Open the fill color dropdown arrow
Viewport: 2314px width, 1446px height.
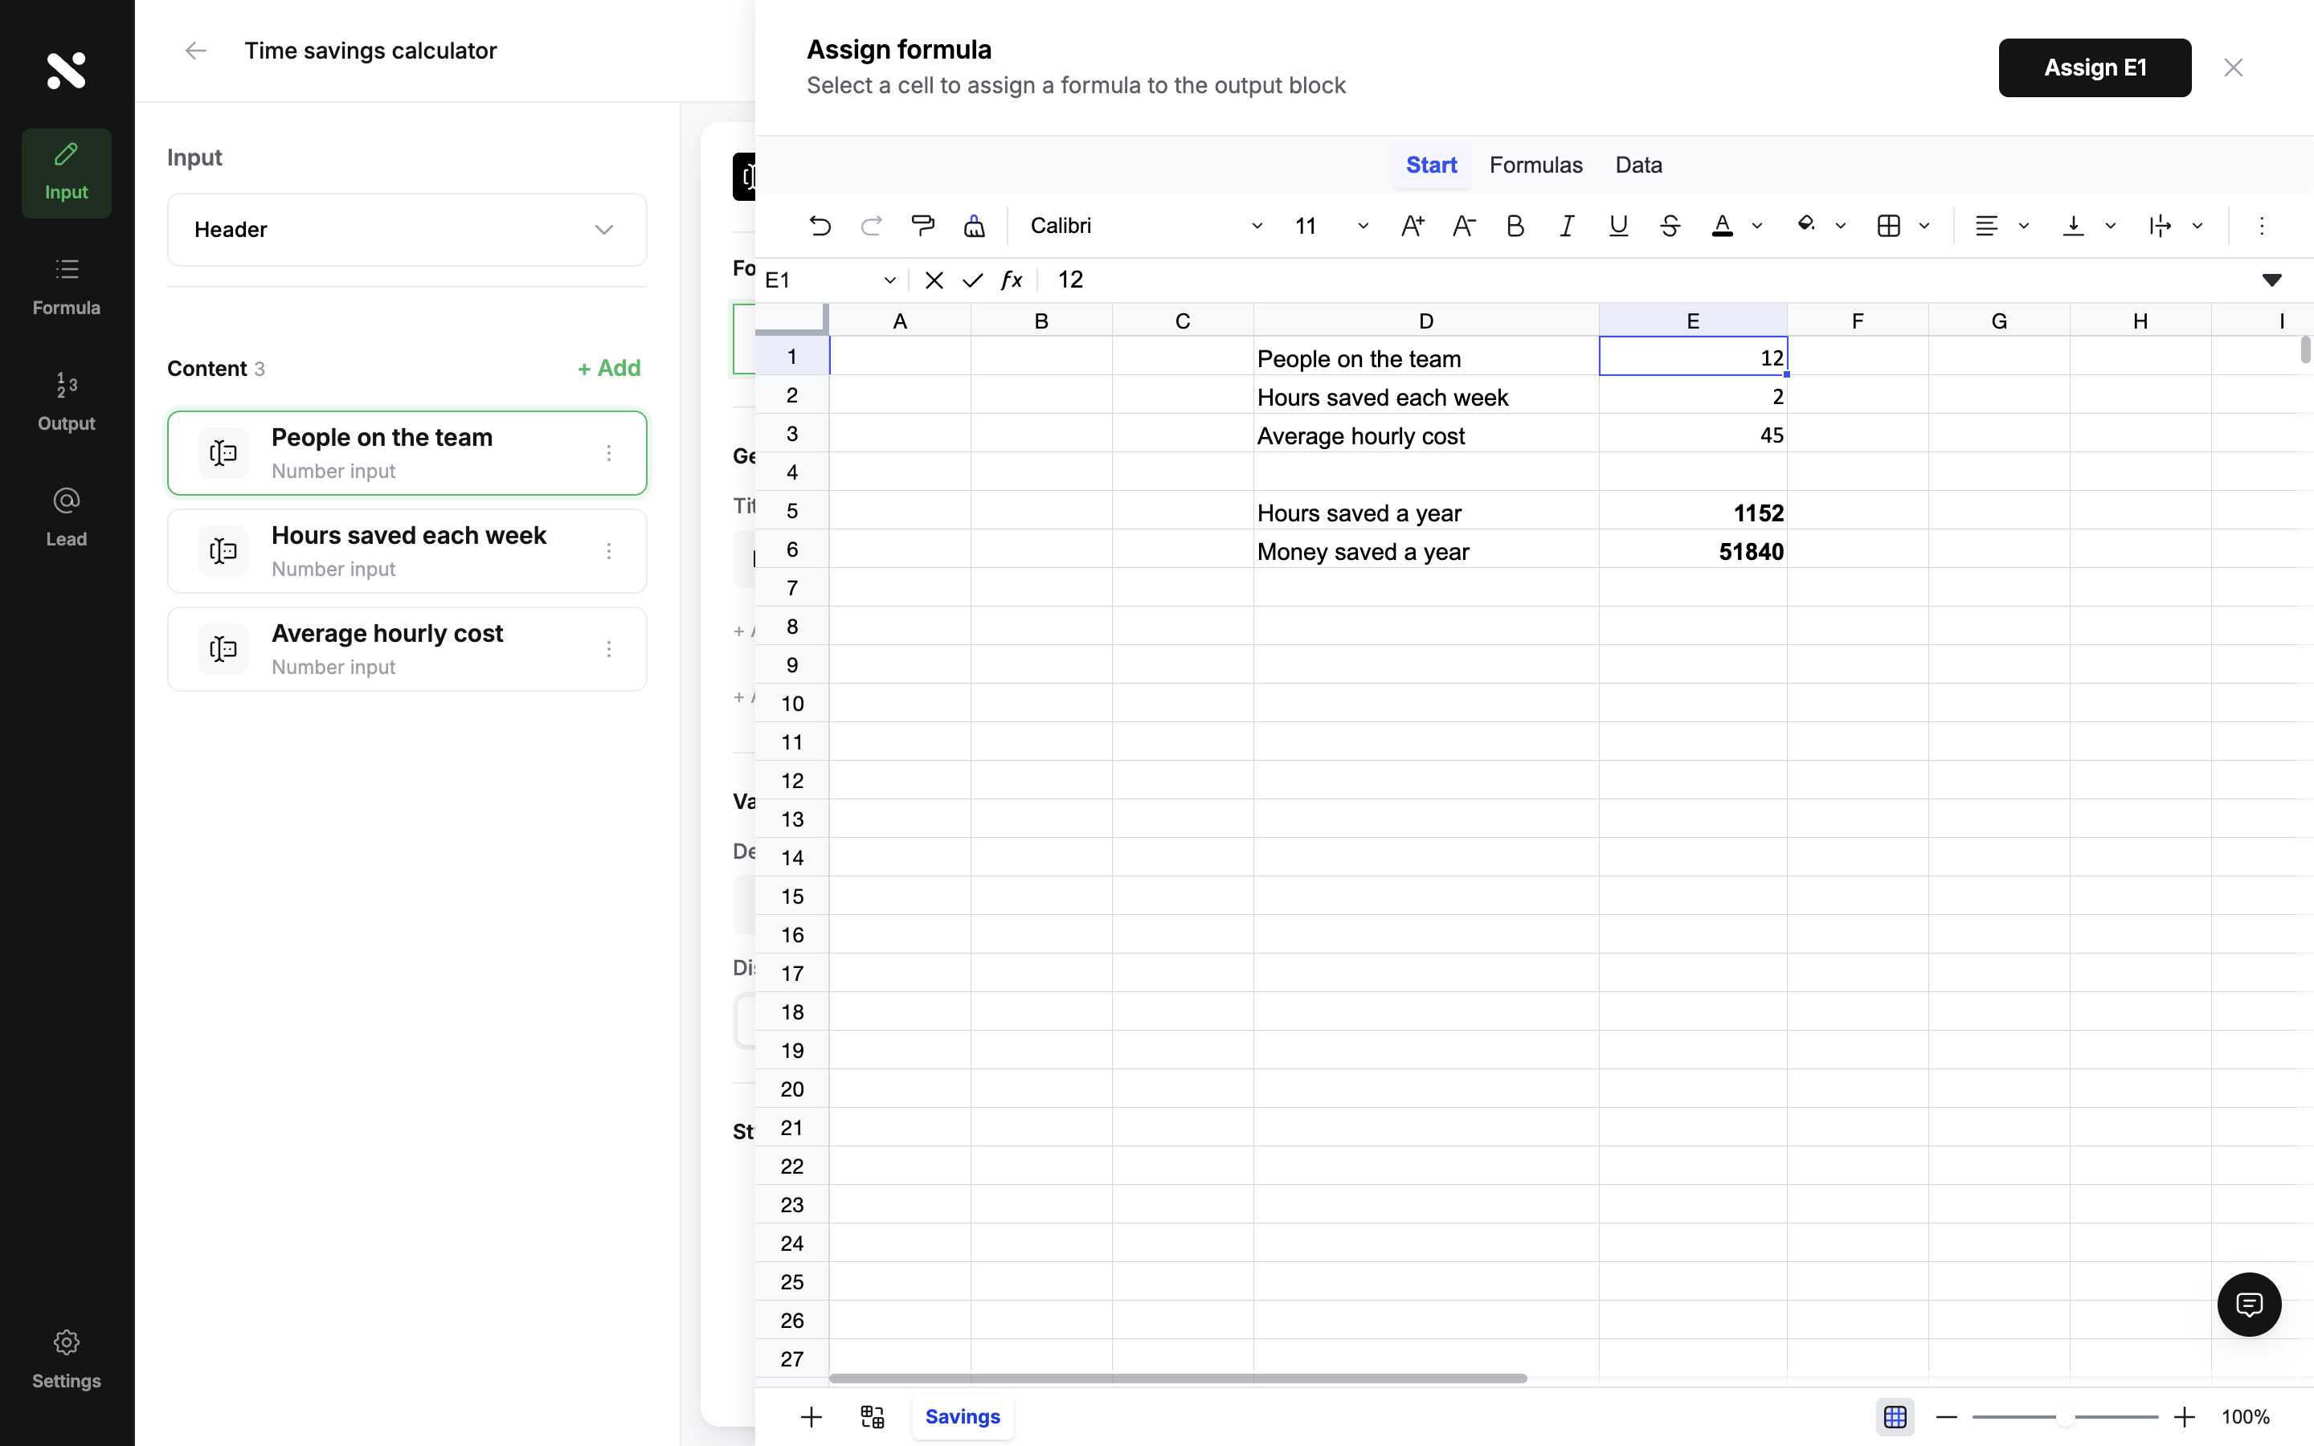[x=1840, y=227]
